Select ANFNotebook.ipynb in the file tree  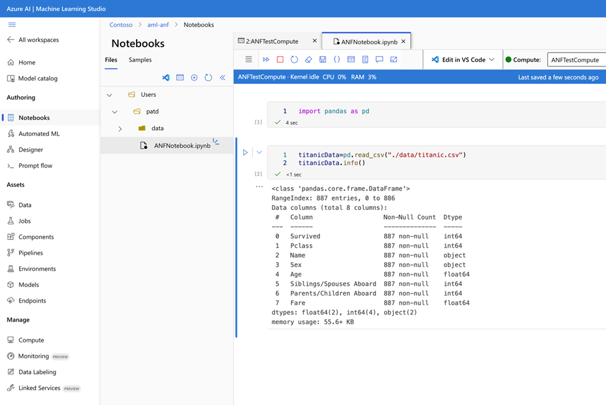click(167, 145)
